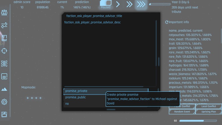Image resolution: width=222 pixels, height=125 pixels.
Task: Select the crosshair target icon
Action: 4,51
